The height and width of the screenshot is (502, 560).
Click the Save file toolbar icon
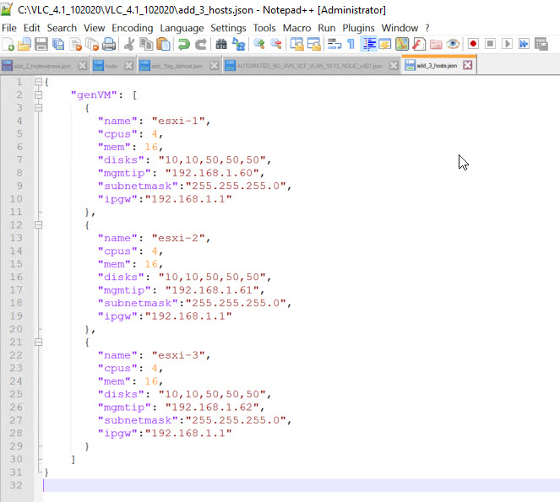coord(41,44)
